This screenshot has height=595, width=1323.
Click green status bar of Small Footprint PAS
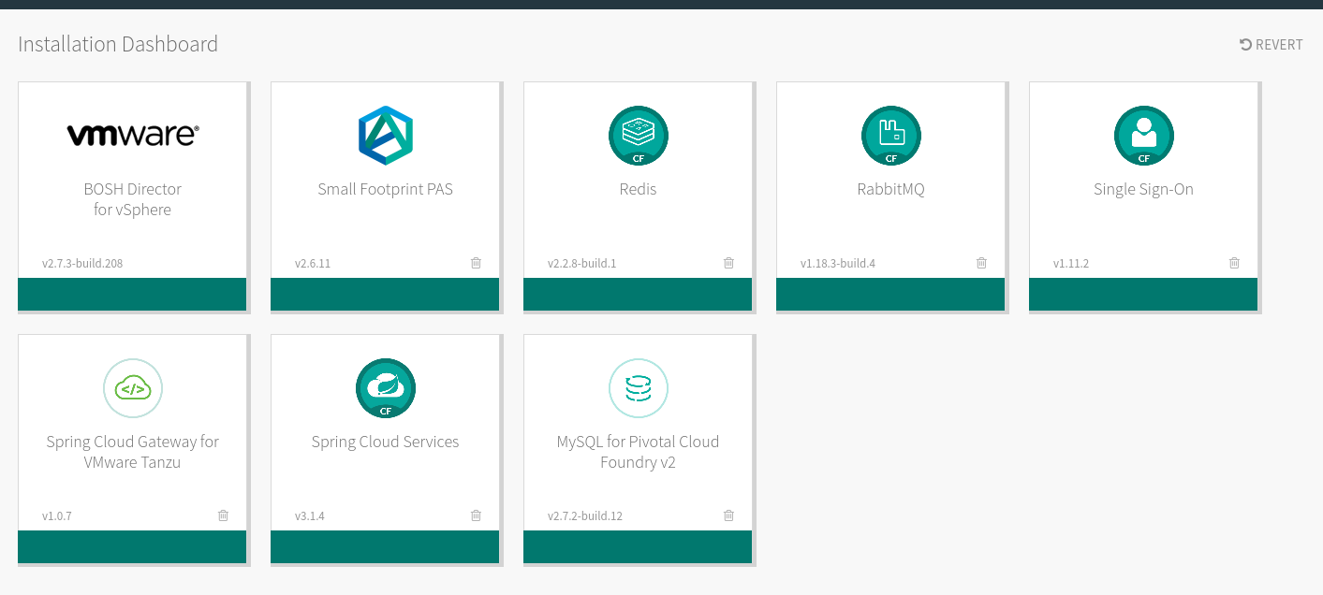[x=385, y=294]
